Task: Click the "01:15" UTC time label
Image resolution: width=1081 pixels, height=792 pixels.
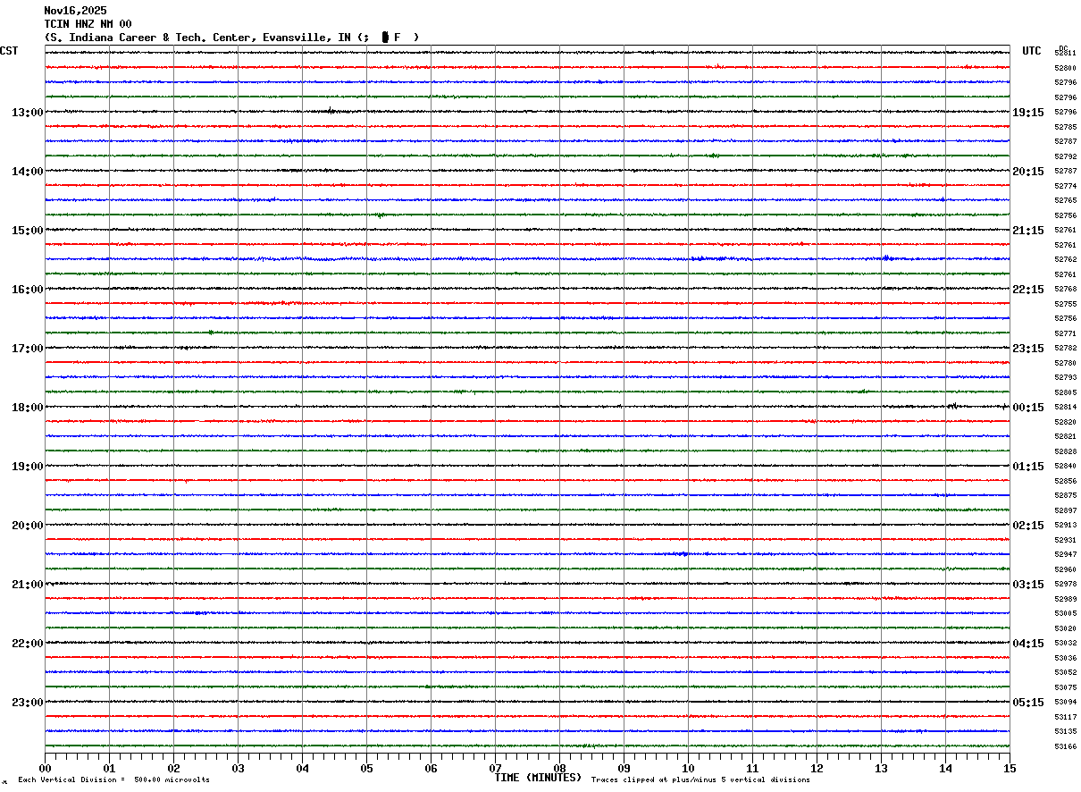Action: tap(1028, 467)
